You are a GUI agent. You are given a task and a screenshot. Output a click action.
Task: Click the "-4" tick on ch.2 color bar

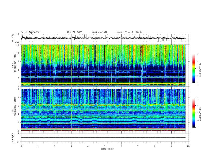point(197,105)
